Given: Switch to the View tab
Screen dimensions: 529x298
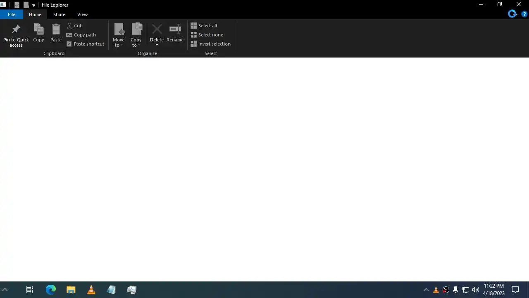Looking at the screenshot, I should (x=82, y=14).
